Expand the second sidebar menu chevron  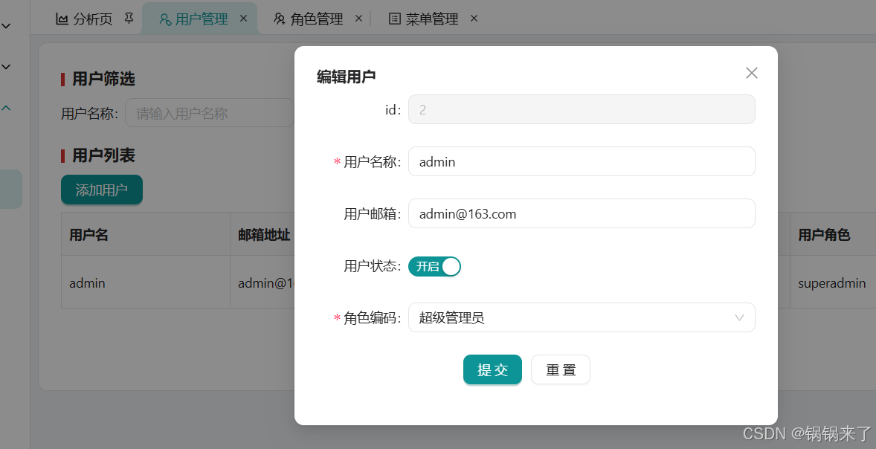click(6, 67)
